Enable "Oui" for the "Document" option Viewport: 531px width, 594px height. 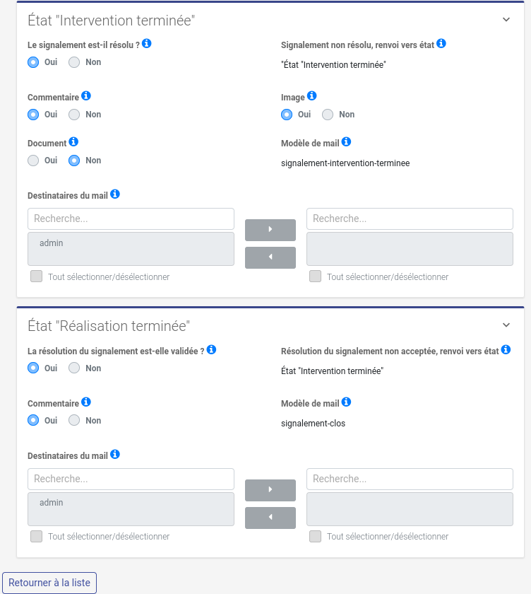point(32,160)
